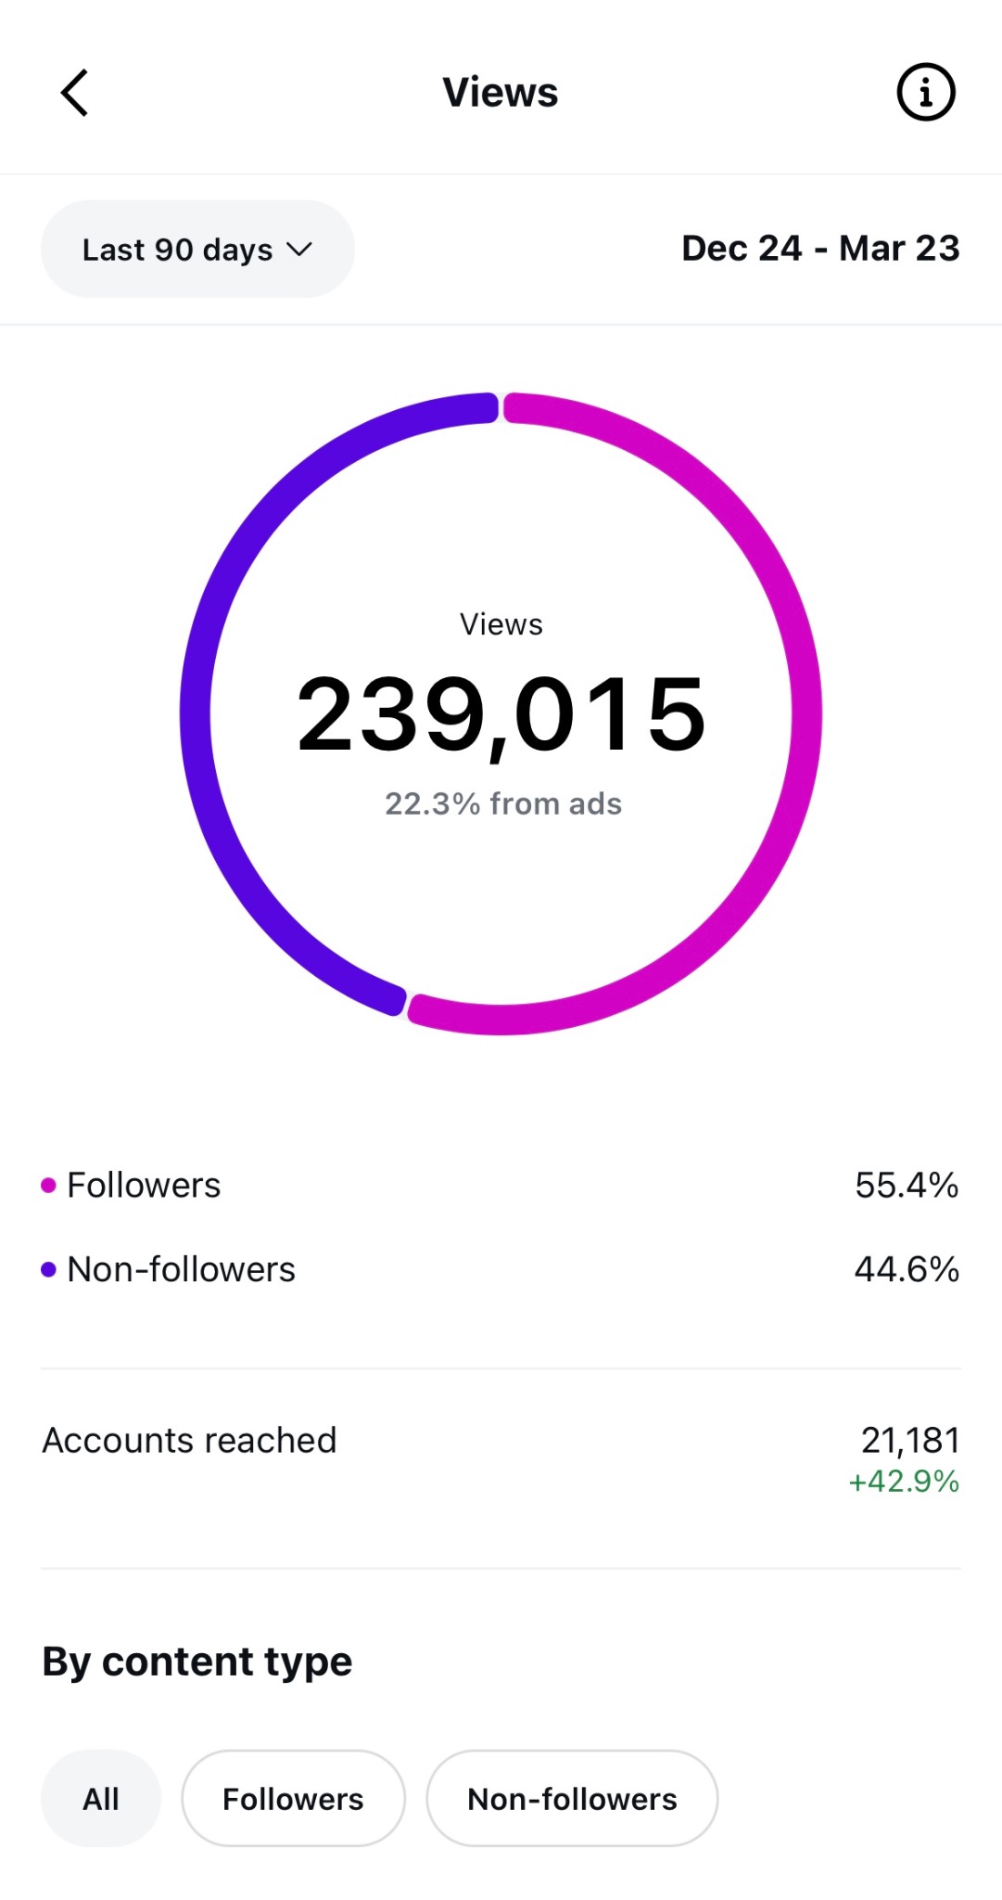Click the Non-followers legend label
1002x1900 pixels.
(x=182, y=1269)
